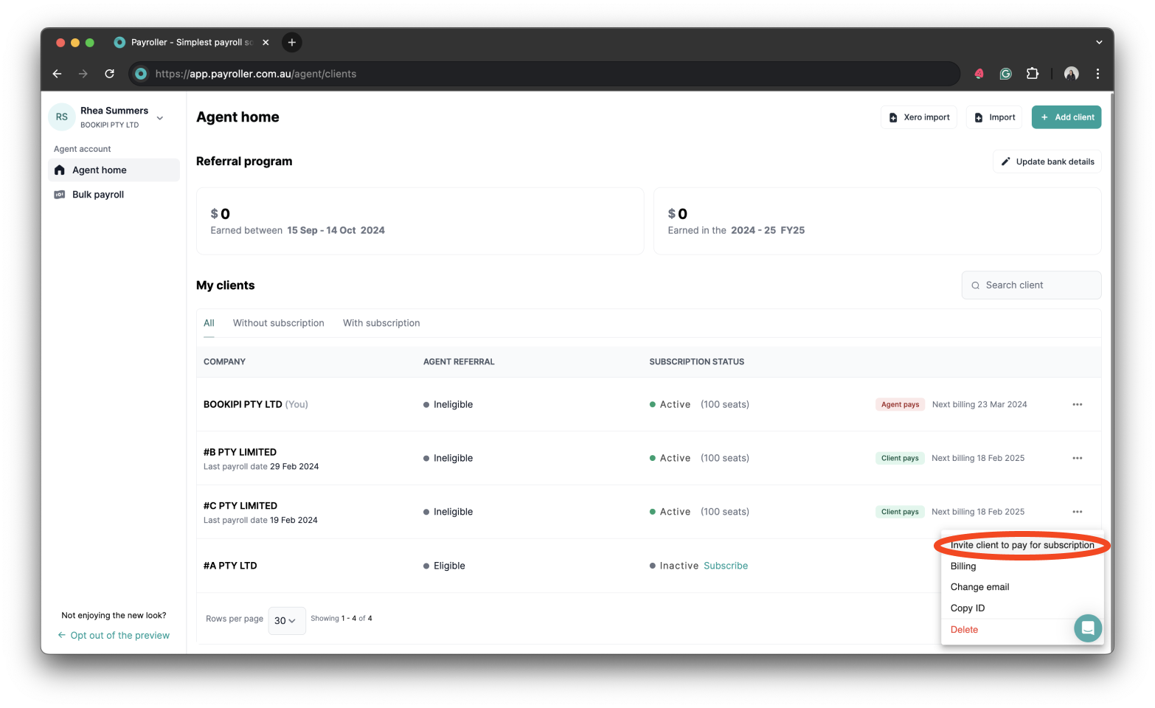Click the browser forward arrow

point(83,74)
